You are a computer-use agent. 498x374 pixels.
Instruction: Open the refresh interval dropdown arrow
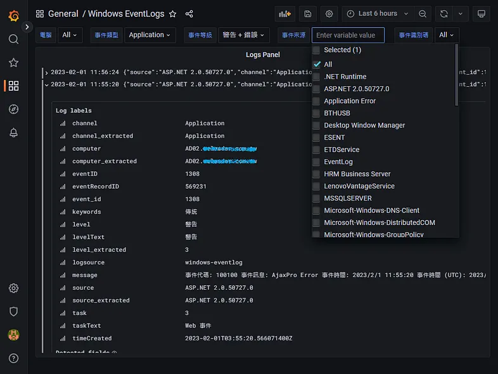(461, 14)
